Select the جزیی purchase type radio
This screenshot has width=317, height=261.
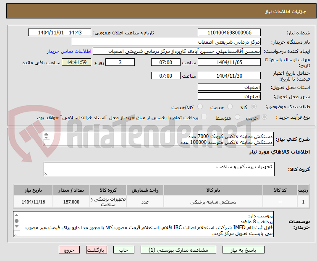click(x=264, y=117)
